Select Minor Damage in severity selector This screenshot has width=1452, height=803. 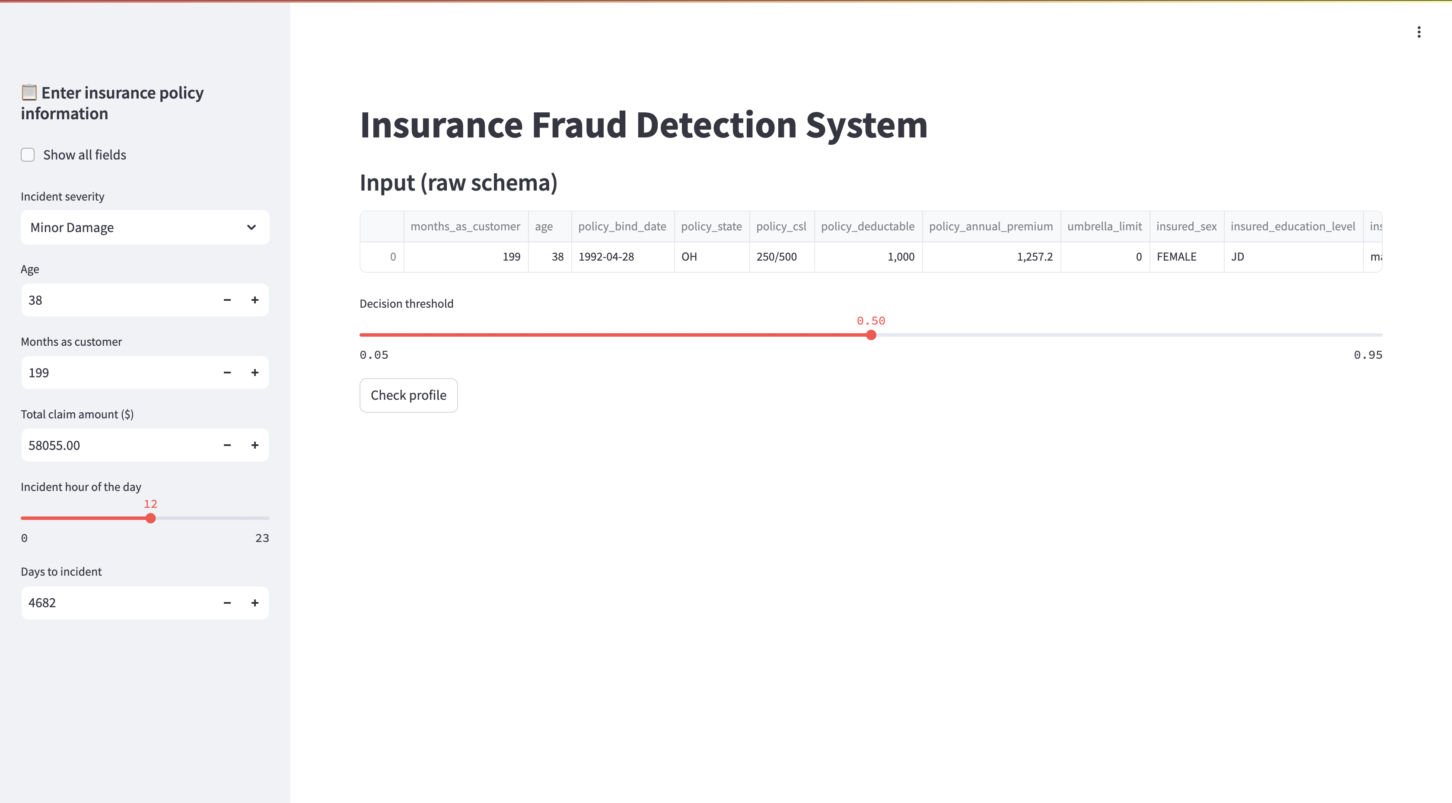tap(144, 227)
